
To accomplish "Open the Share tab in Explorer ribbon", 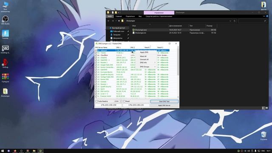I will 130,16.
